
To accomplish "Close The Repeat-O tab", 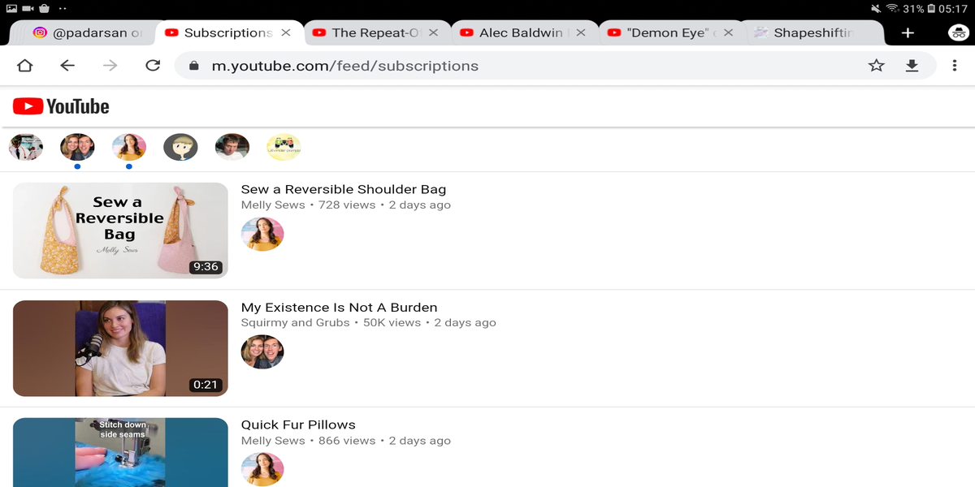I will (433, 33).
